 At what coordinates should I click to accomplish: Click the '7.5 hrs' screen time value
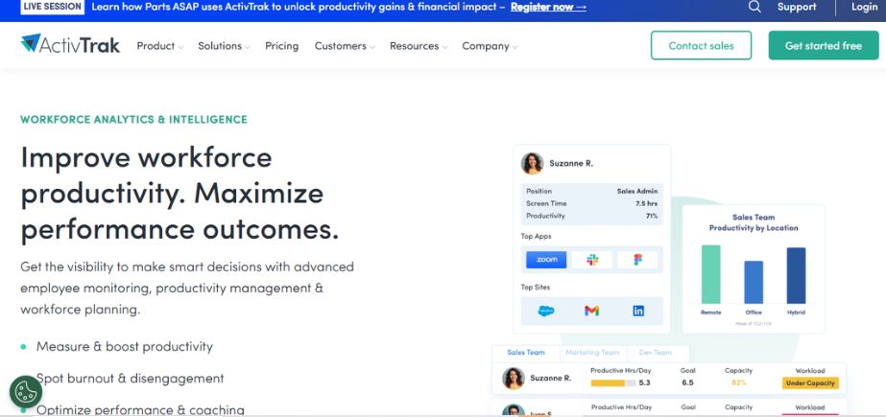click(x=646, y=203)
